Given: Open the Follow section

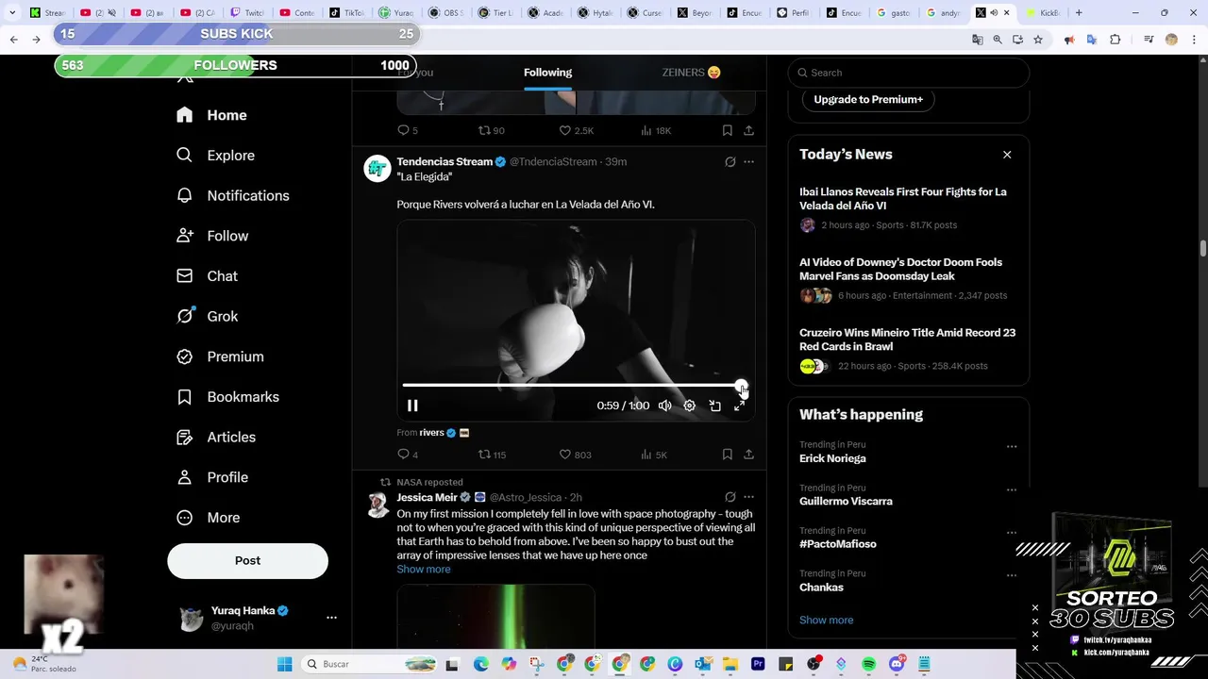Looking at the screenshot, I should coord(211,236).
